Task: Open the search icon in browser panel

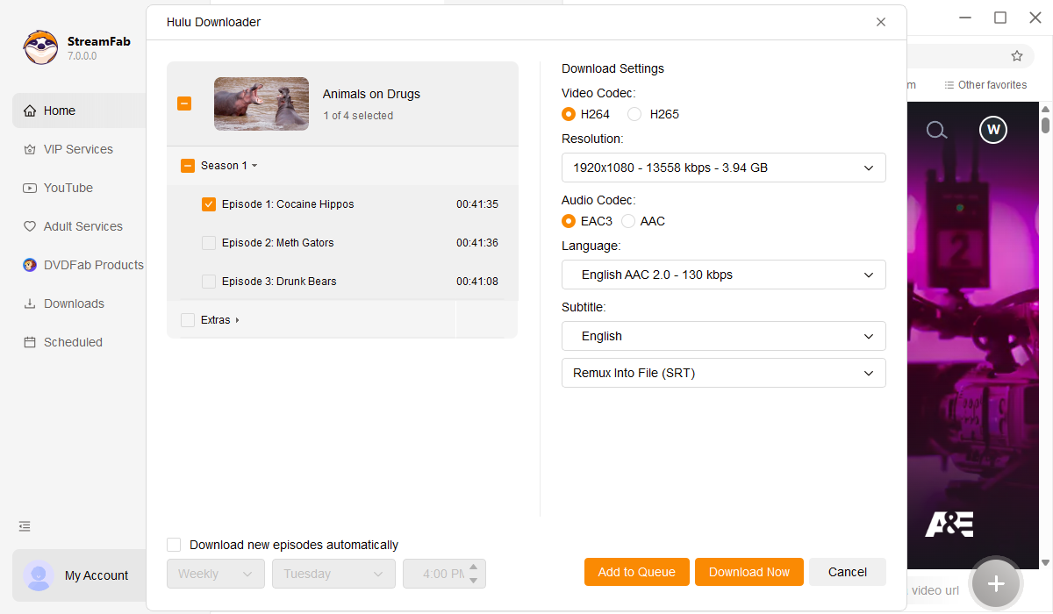Action: (936, 131)
